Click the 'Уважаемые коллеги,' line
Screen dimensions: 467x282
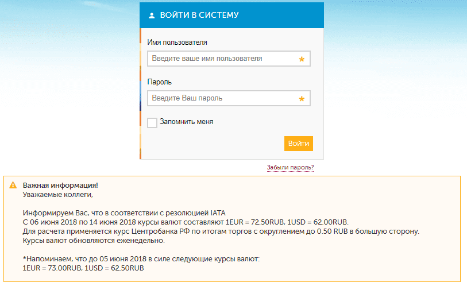pos(58,195)
